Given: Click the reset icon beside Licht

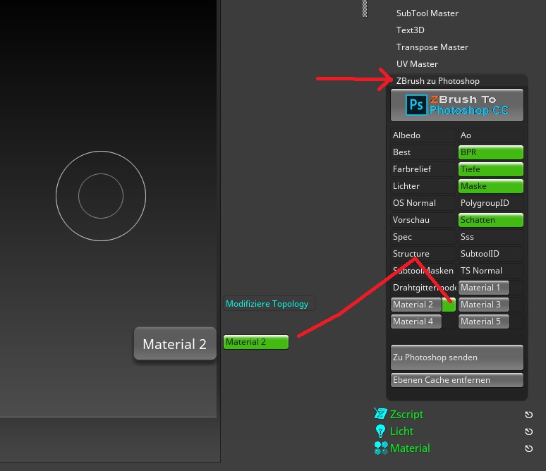Looking at the screenshot, I should 528,432.
